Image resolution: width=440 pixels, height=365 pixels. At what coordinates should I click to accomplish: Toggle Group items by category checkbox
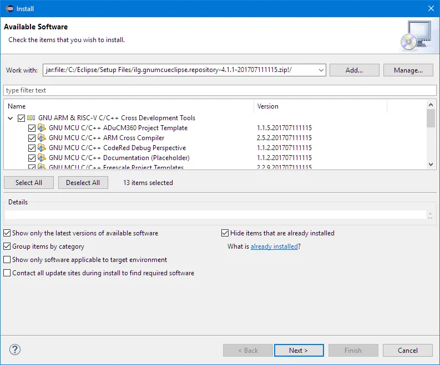(x=7, y=246)
